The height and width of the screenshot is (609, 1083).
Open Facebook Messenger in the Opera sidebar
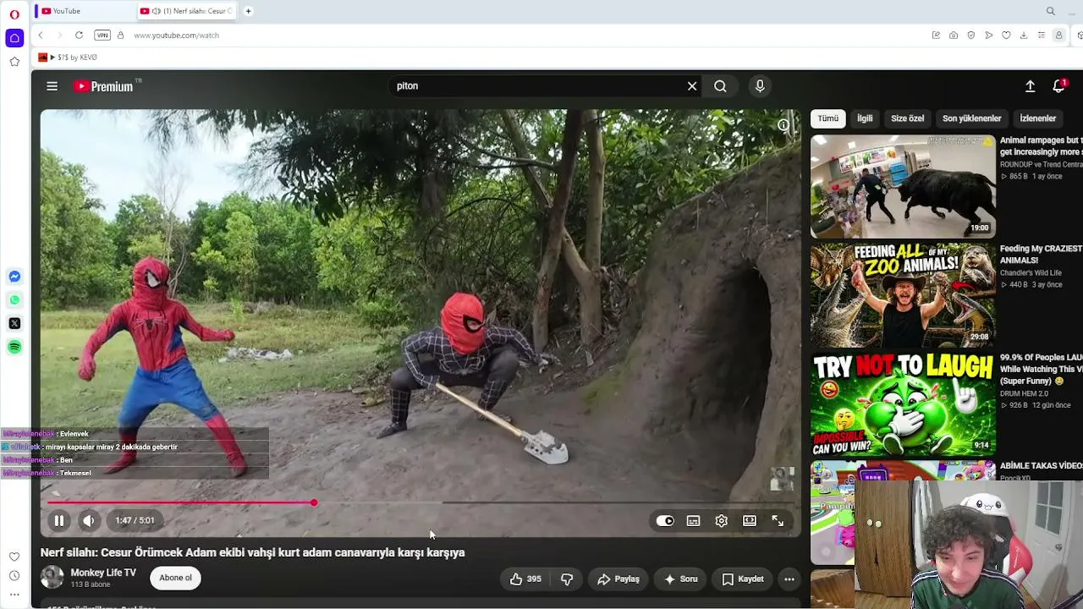(x=14, y=277)
